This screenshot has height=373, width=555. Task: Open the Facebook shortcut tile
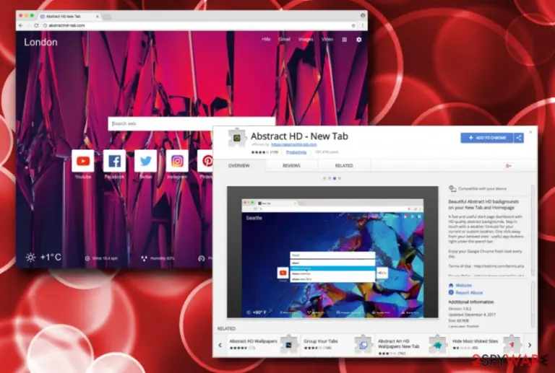click(x=114, y=161)
